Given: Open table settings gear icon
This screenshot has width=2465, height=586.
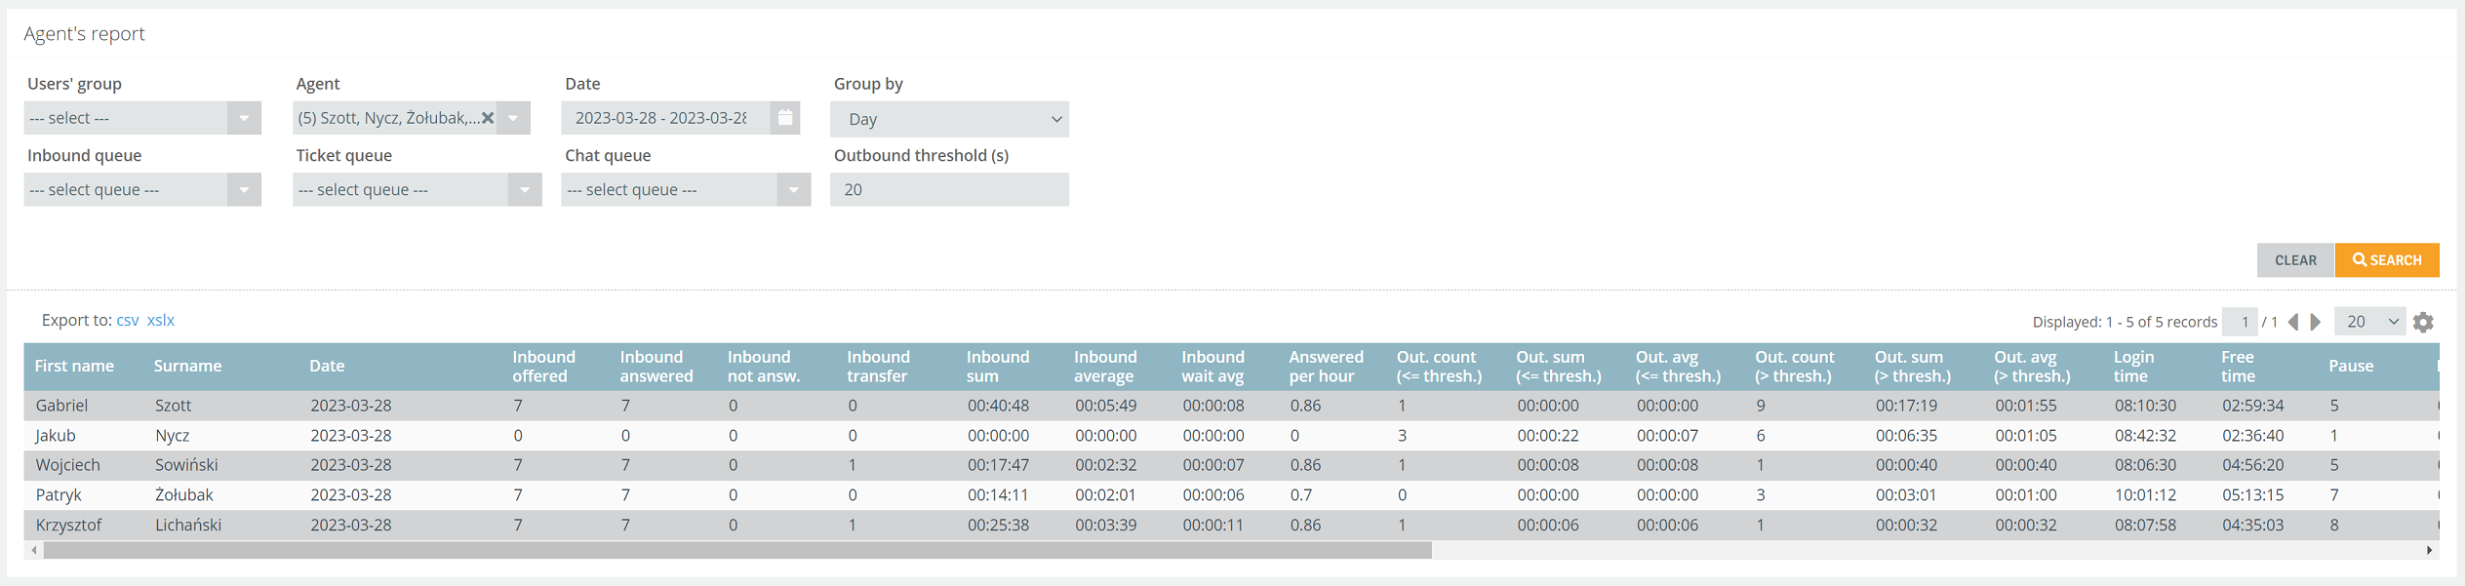Looking at the screenshot, I should 2423,322.
